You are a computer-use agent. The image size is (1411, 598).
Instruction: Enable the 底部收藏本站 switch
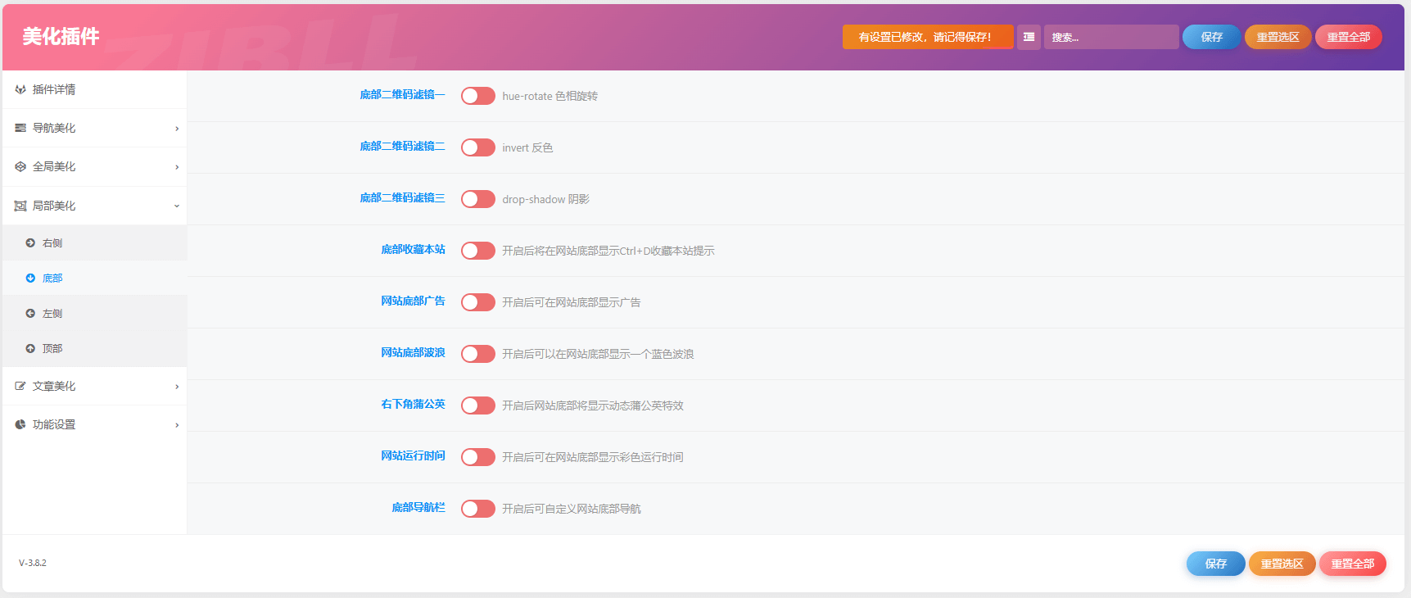tap(478, 251)
